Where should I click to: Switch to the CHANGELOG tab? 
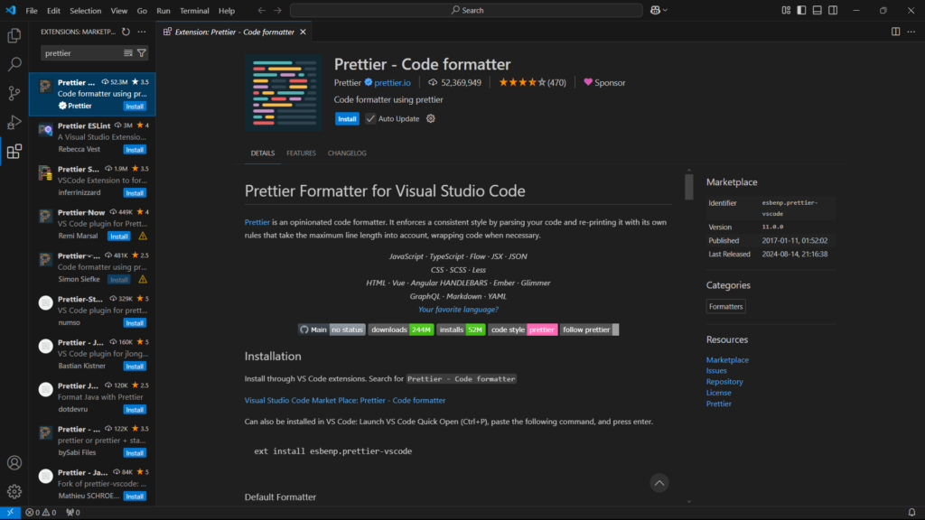(347, 153)
